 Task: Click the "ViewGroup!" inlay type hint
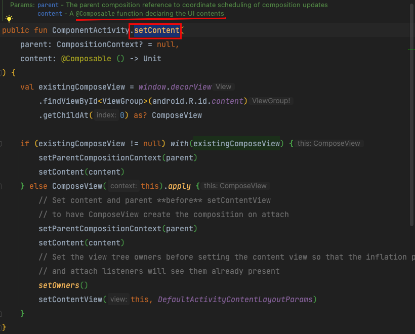pyautogui.click(x=271, y=101)
